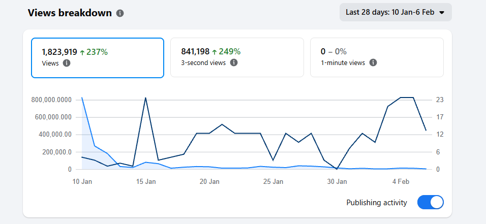Click the dark line low point at 30 Jan

337,169
